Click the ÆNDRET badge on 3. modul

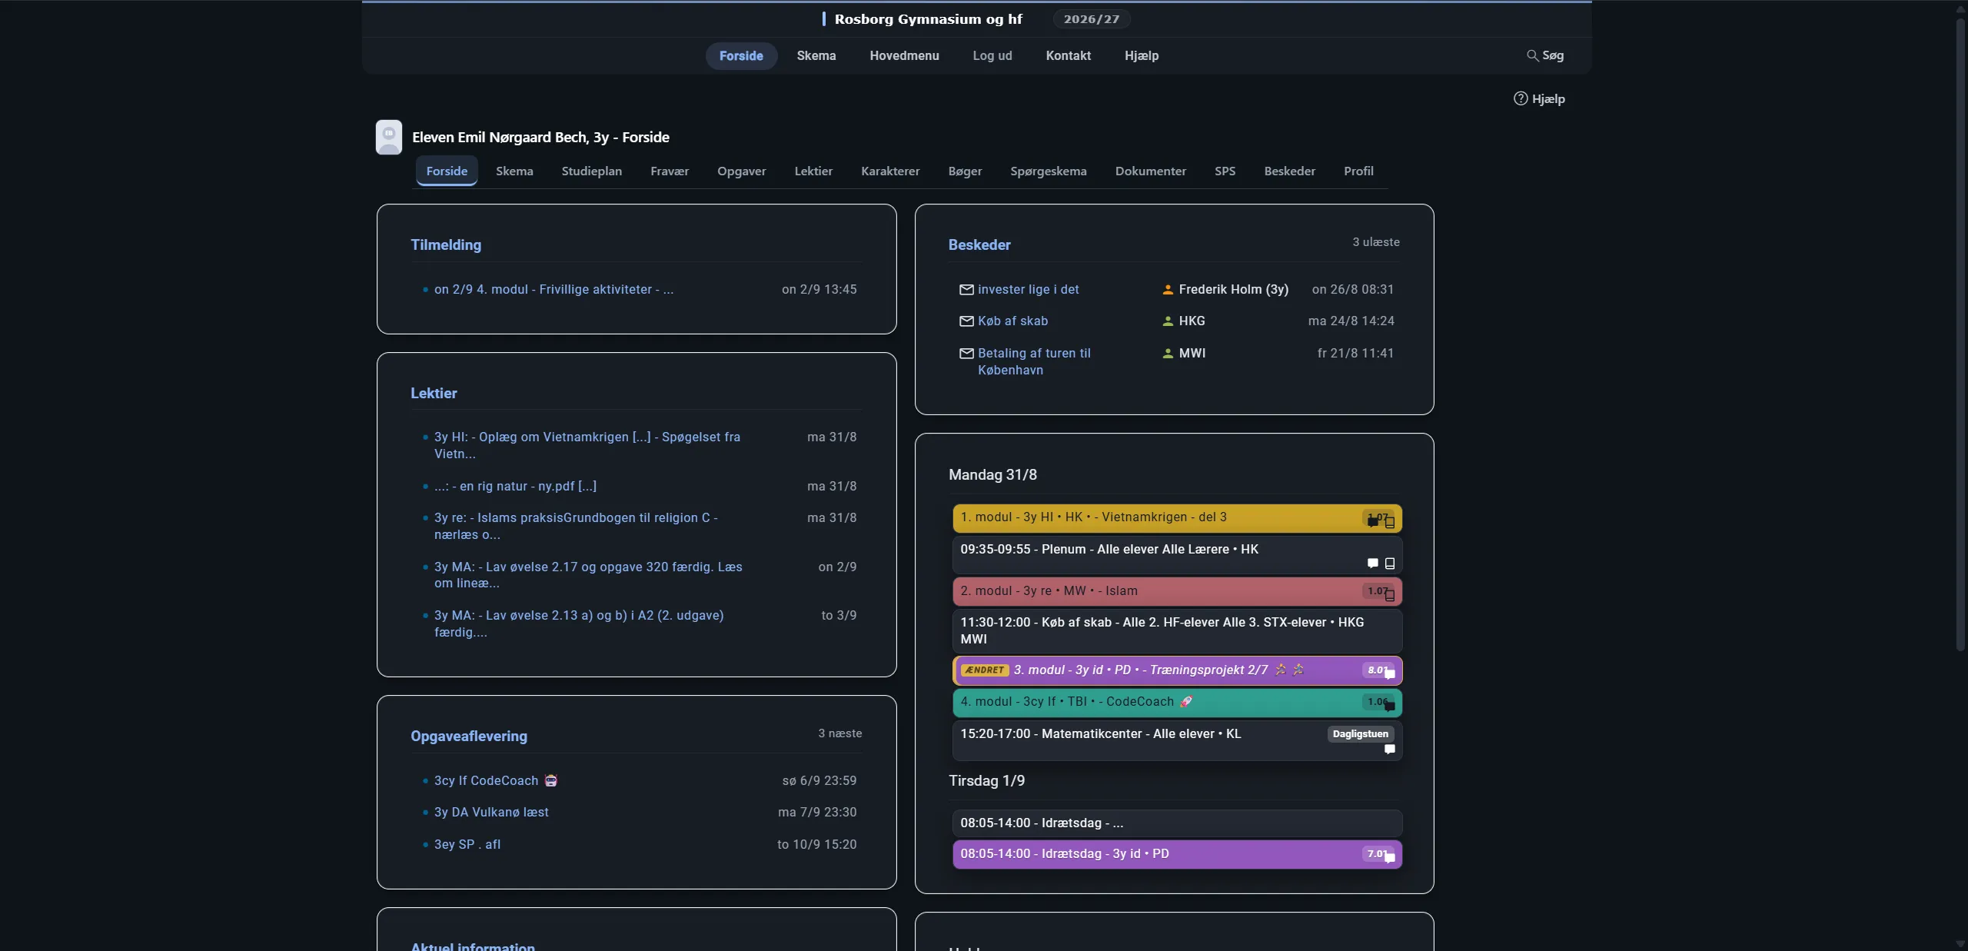tap(985, 670)
